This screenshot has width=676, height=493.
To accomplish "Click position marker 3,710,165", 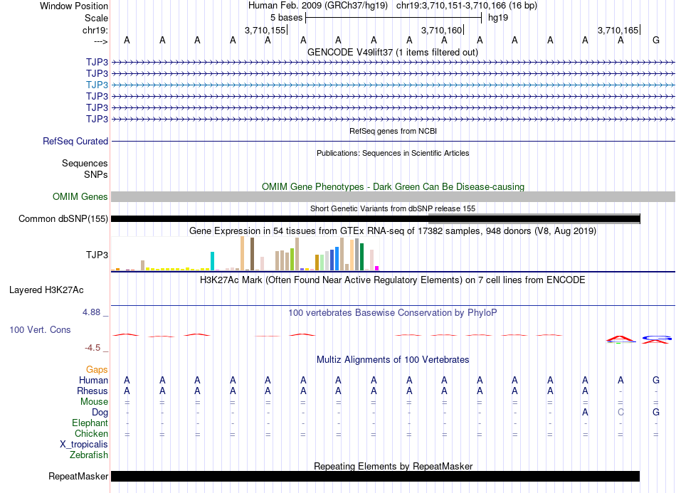I will 618,30.
